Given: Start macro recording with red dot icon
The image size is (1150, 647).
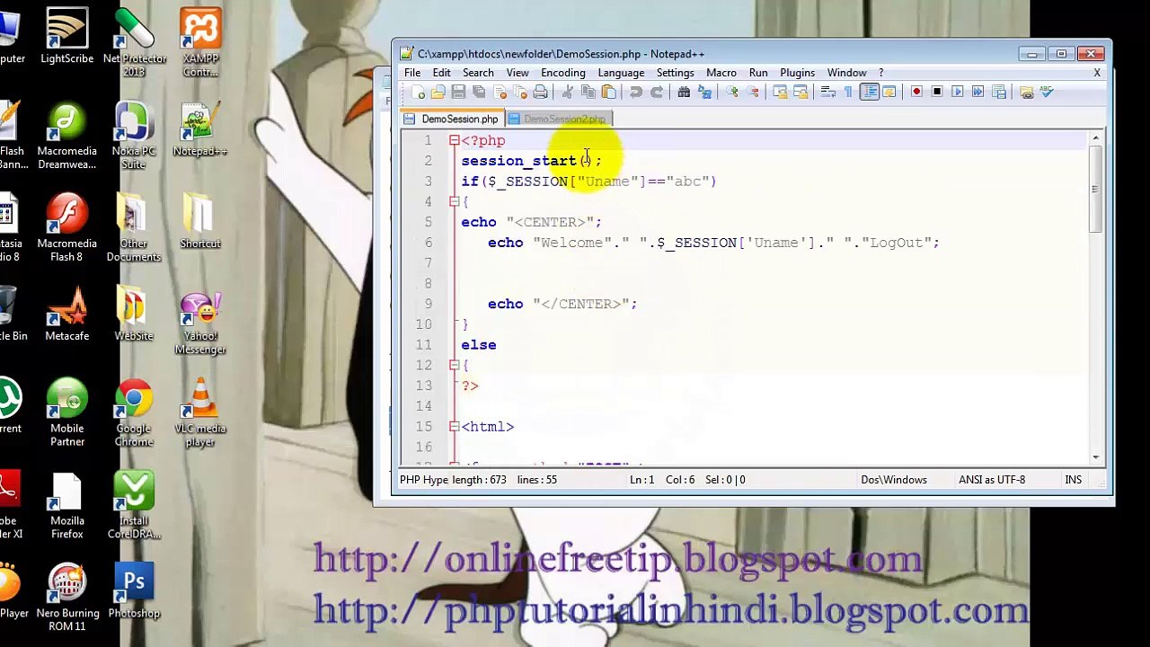Looking at the screenshot, I should (916, 92).
